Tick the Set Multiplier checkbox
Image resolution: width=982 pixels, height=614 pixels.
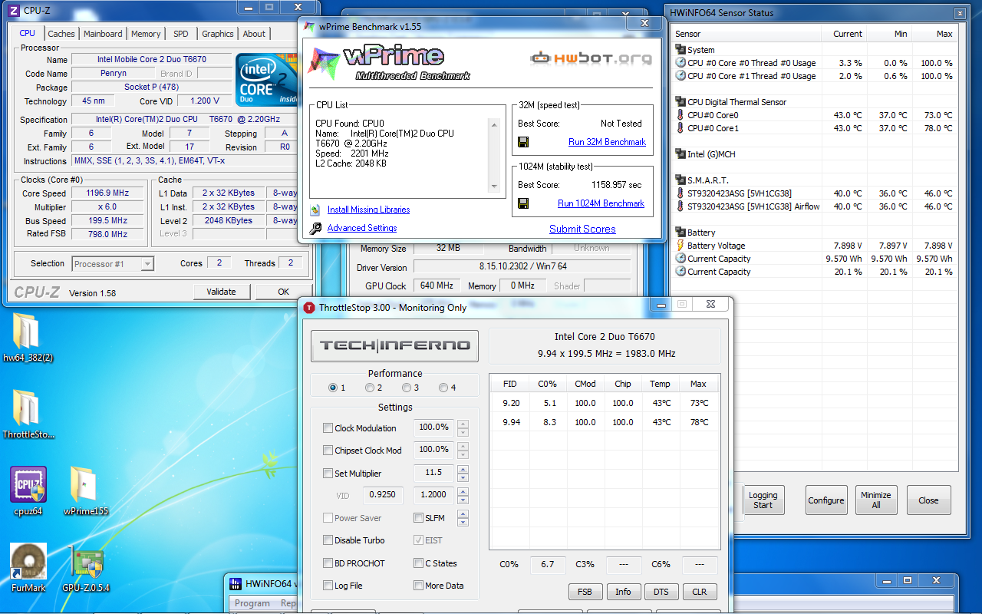(328, 474)
